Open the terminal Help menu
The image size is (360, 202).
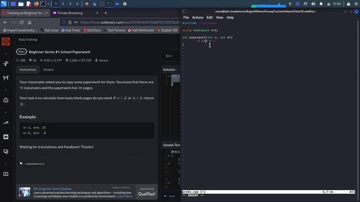[x=230, y=17]
